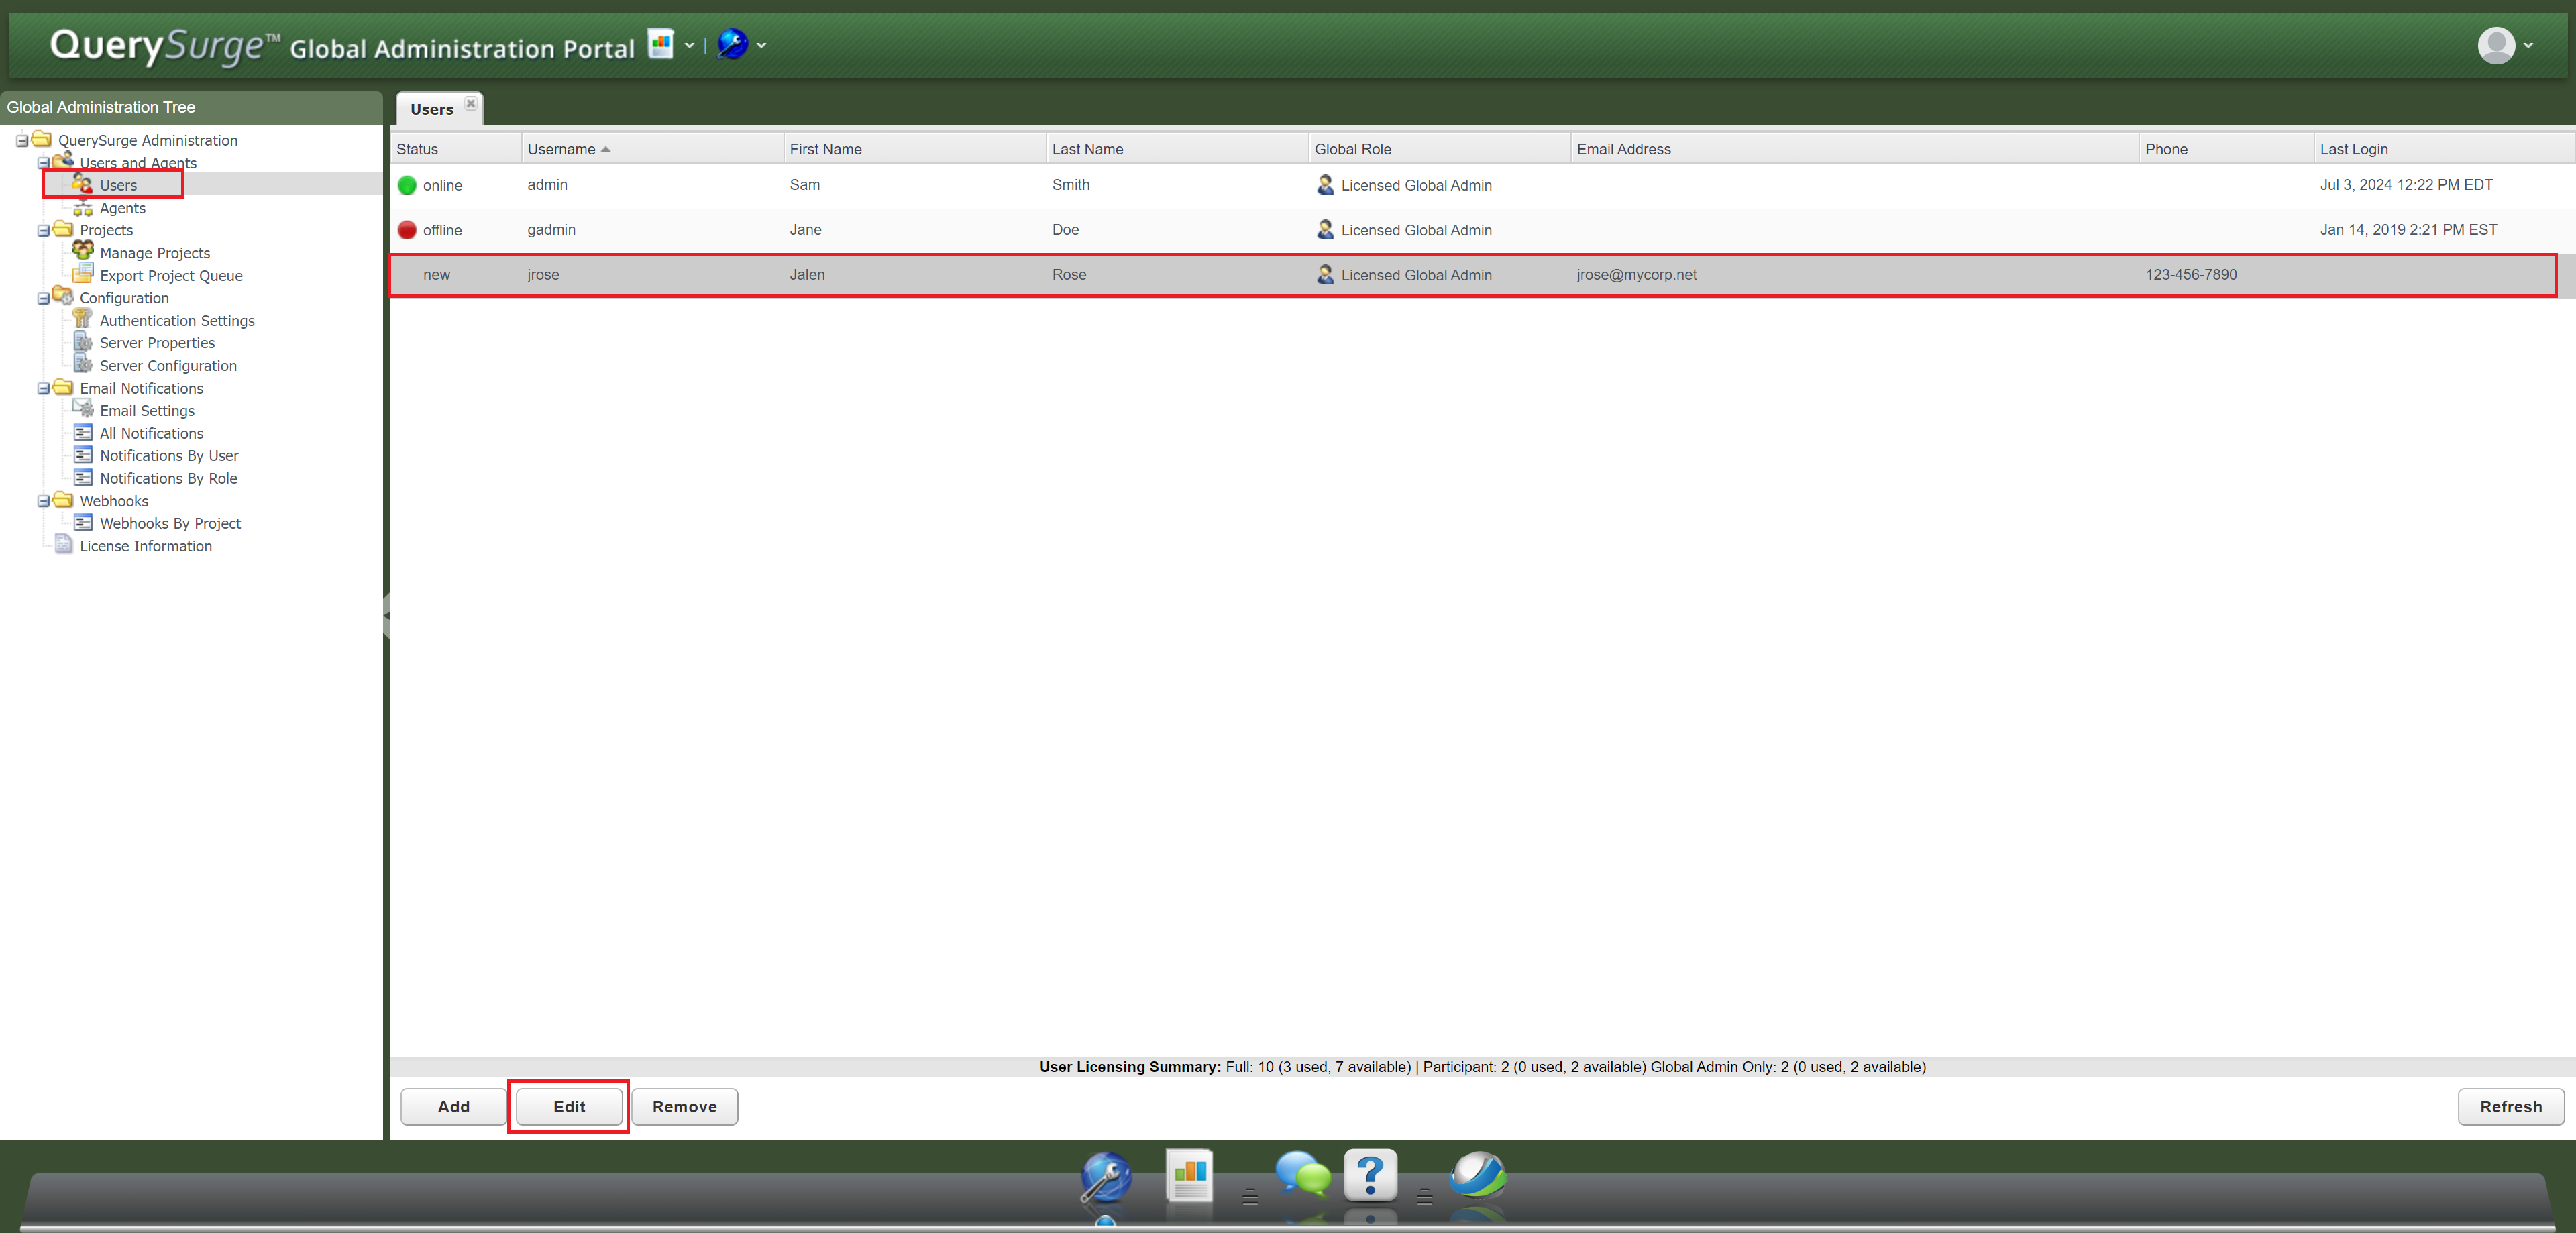Screen dimensions: 2576x1233
Task: Click the header globe wrench icon
Action: 732,44
